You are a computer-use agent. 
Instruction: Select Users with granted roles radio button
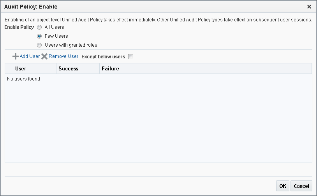coord(39,45)
